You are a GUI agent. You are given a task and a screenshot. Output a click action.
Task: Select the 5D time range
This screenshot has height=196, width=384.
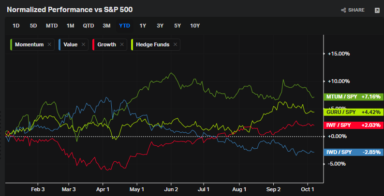33,26
